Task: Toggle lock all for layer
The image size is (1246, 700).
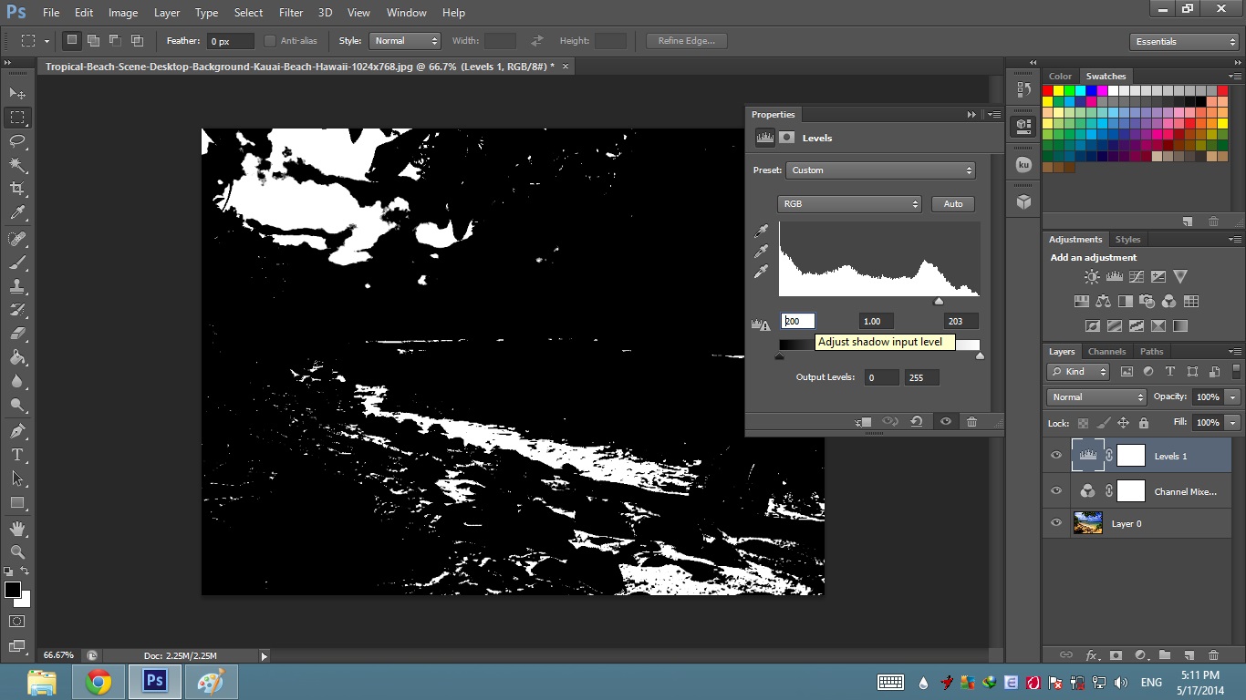Action: tap(1144, 423)
